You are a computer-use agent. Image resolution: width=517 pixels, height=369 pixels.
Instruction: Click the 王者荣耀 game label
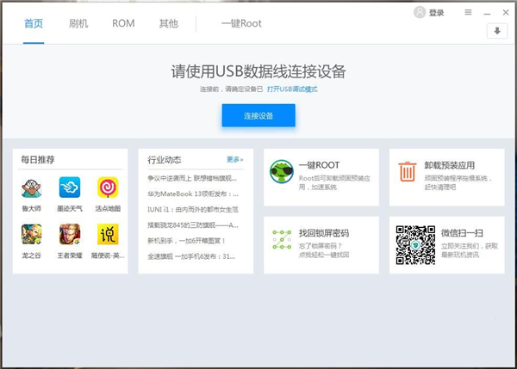coord(70,255)
